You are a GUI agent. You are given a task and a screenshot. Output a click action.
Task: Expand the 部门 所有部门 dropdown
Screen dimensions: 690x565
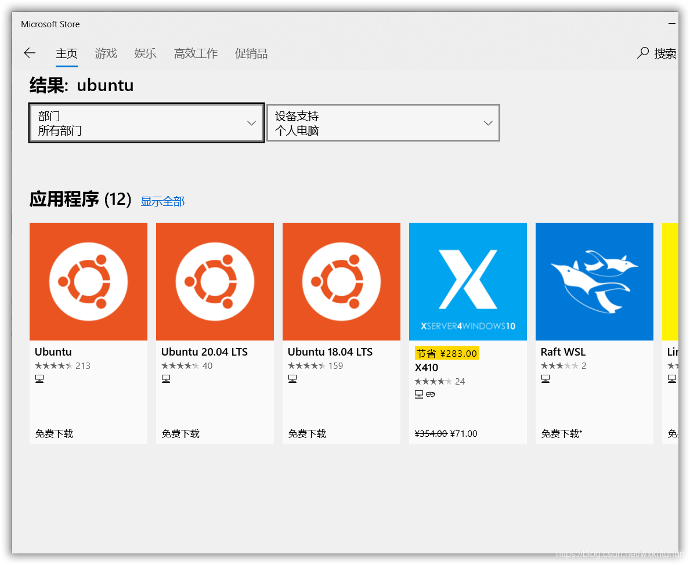(147, 123)
